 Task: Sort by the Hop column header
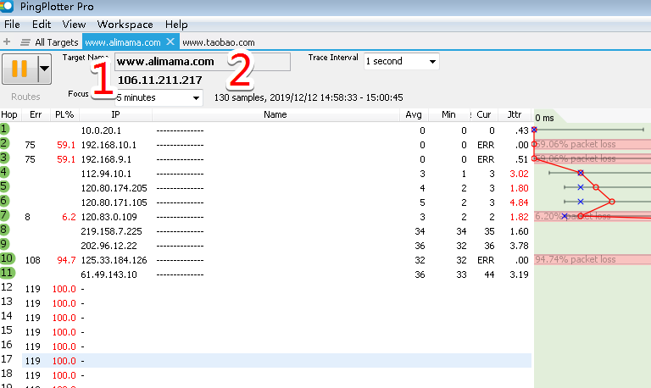click(x=9, y=115)
